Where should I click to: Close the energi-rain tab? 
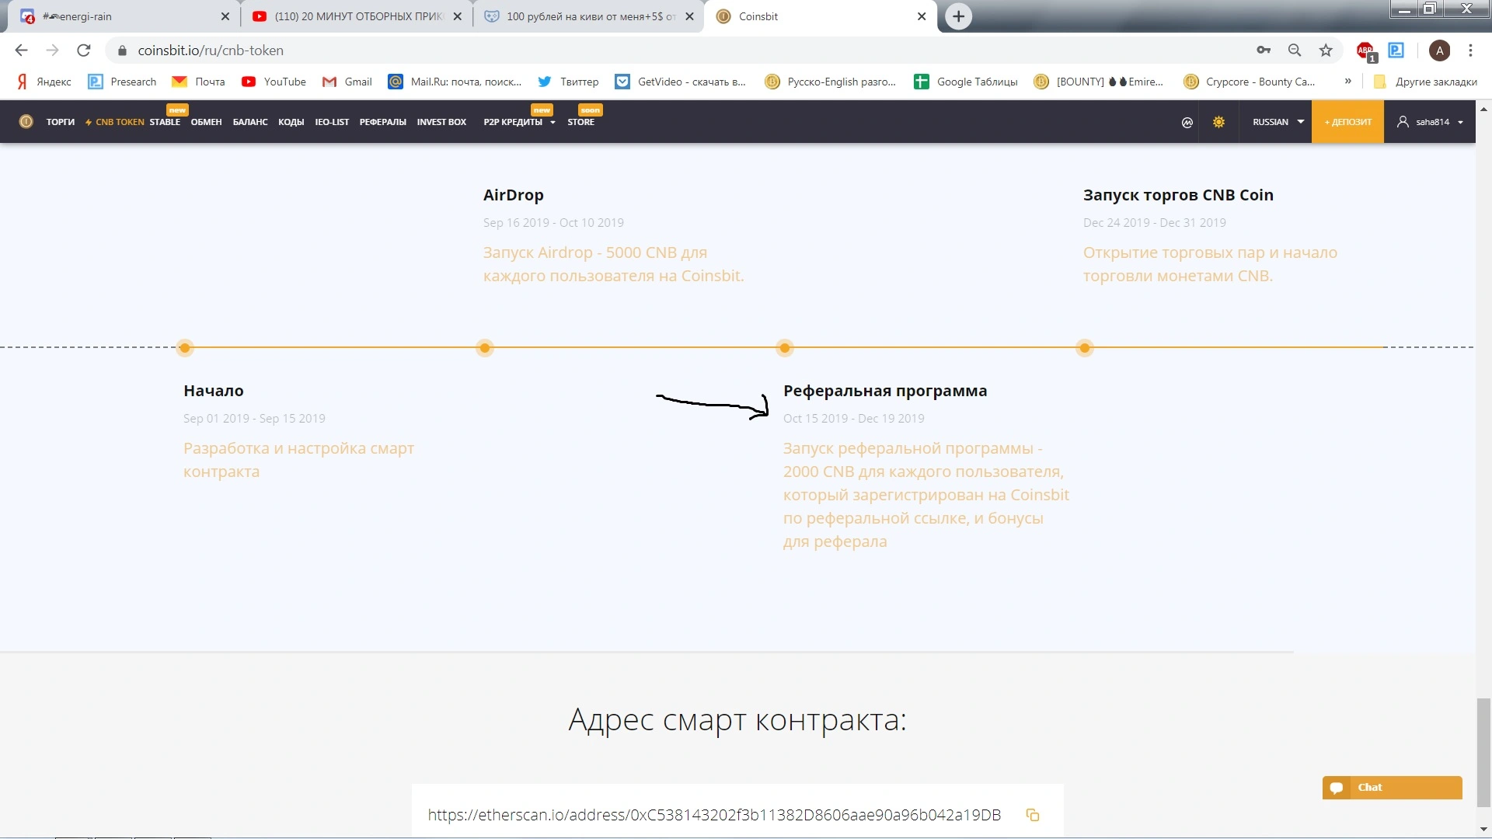[x=225, y=16]
